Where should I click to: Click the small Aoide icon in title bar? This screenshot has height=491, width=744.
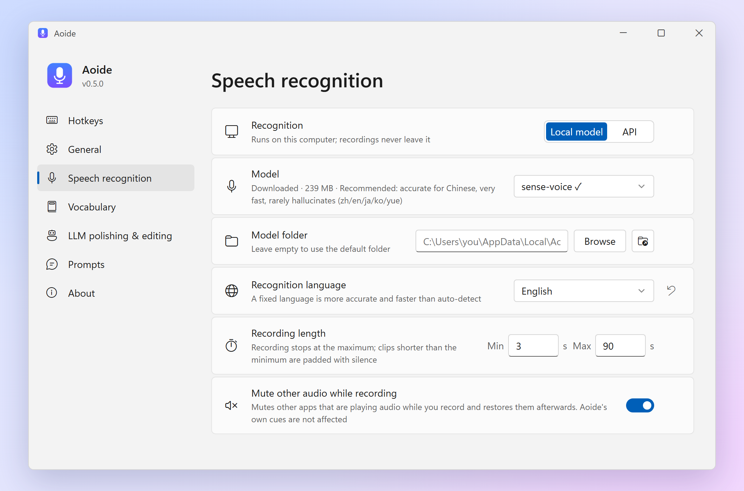point(43,33)
